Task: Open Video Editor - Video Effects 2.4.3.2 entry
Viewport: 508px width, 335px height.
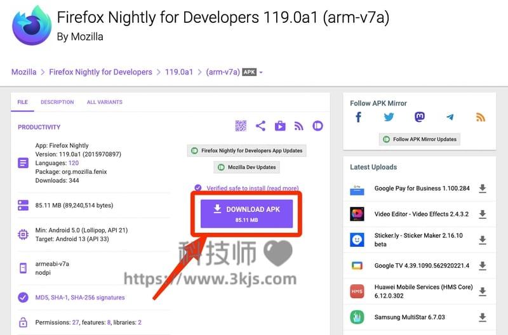Action: 422,214
